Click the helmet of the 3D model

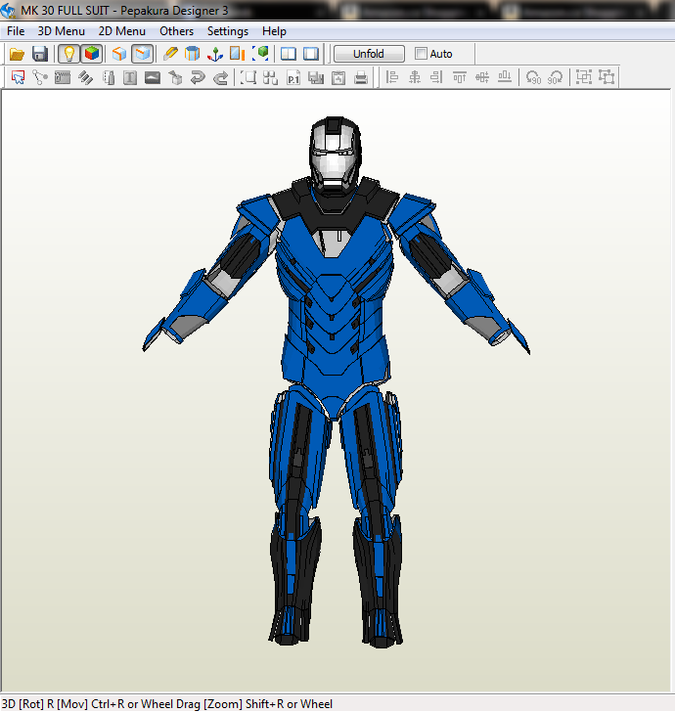pos(336,156)
